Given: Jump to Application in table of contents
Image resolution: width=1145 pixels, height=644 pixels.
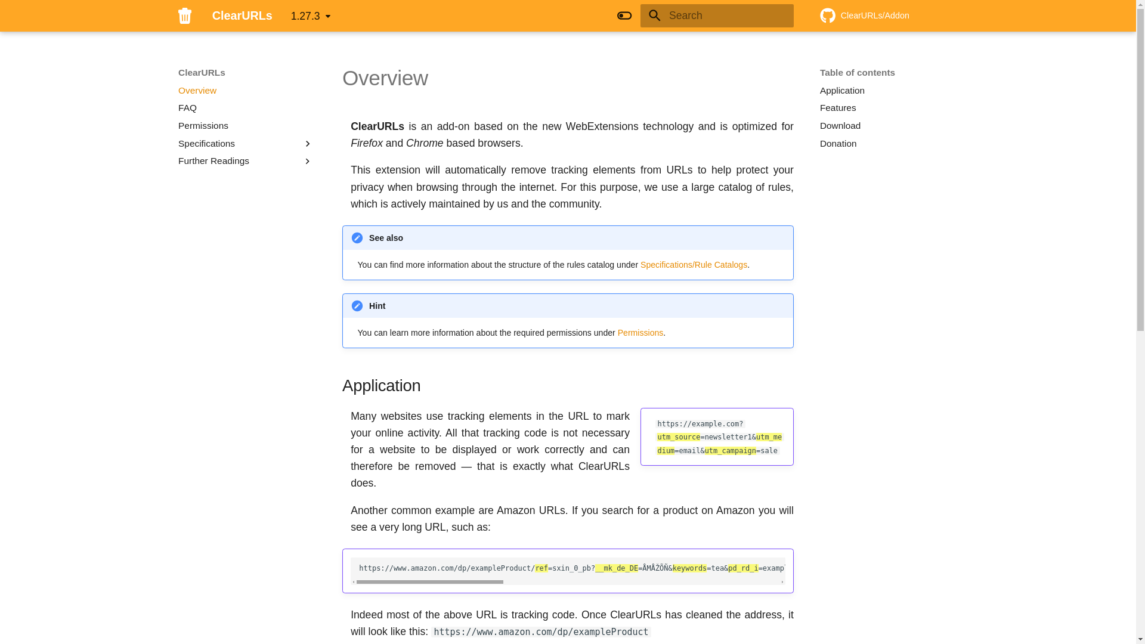Looking at the screenshot, I should 842,91.
